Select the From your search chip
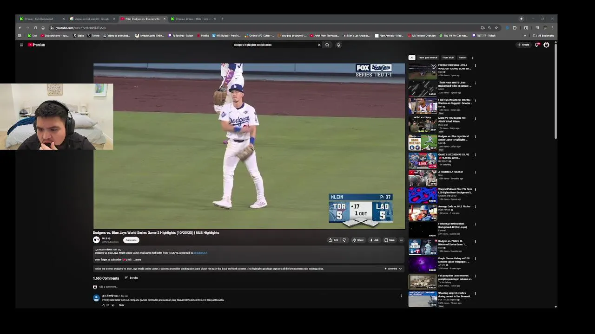 pos(428,58)
